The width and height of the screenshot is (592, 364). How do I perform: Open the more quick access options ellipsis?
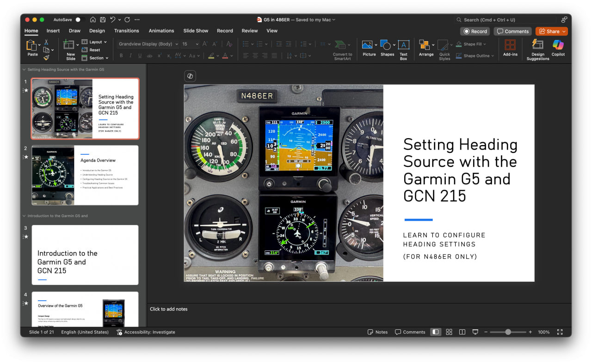tap(137, 20)
